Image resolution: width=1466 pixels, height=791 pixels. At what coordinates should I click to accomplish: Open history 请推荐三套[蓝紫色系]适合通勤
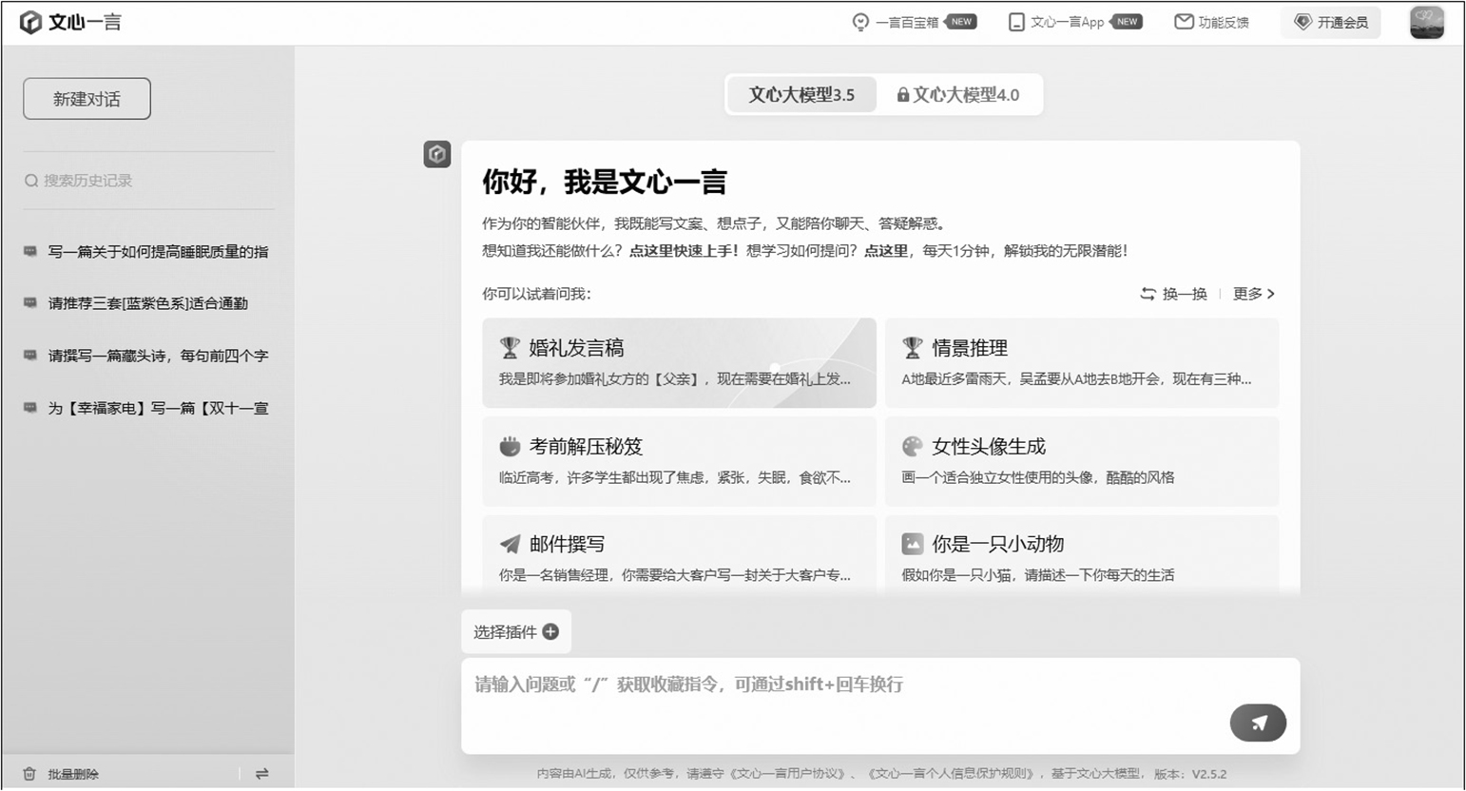[149, 303]
